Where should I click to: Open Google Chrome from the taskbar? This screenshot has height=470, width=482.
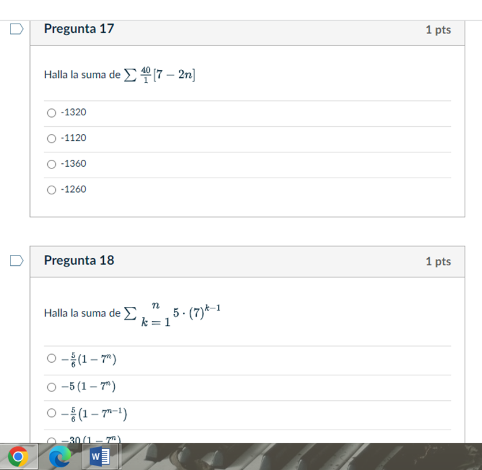click(17, 456)
